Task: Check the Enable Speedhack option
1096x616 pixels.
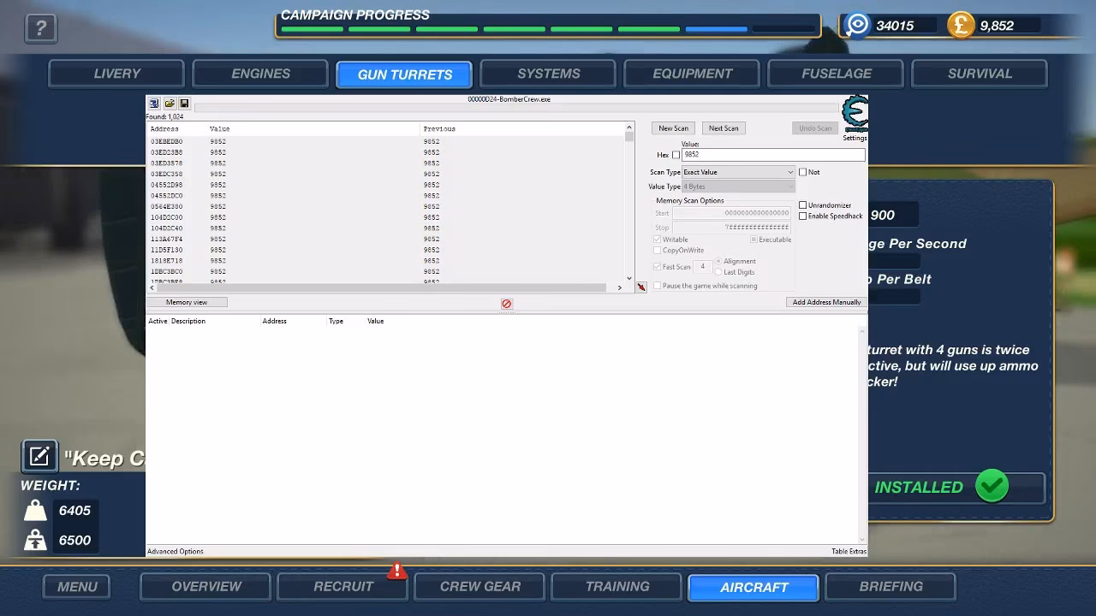Action: click(x=801, y=216)
